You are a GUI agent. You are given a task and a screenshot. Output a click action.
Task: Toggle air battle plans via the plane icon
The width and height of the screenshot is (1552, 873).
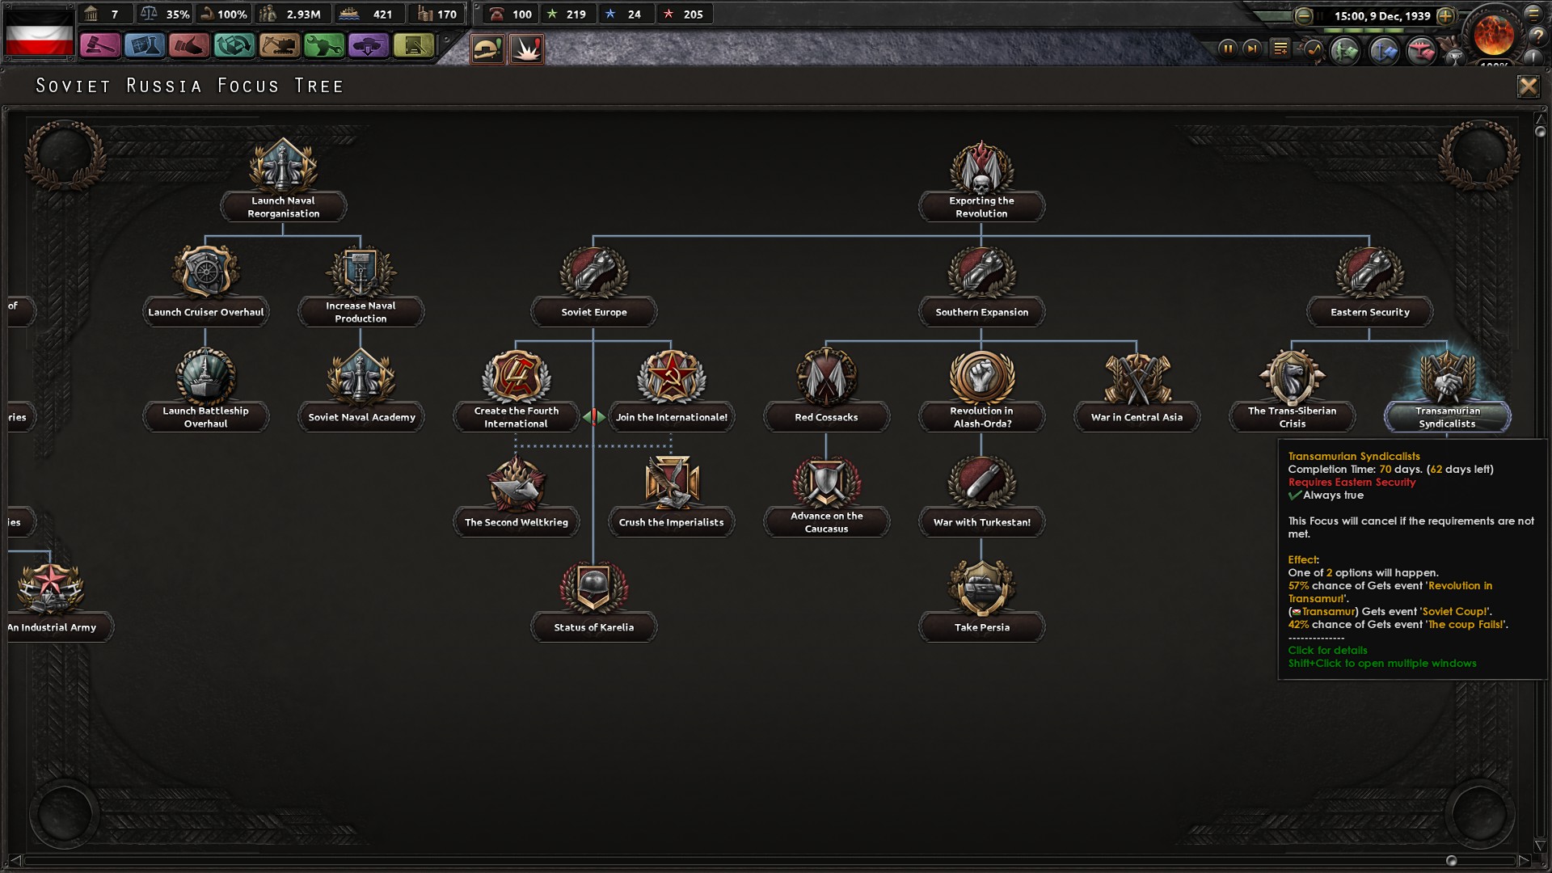click(1421, 52)
